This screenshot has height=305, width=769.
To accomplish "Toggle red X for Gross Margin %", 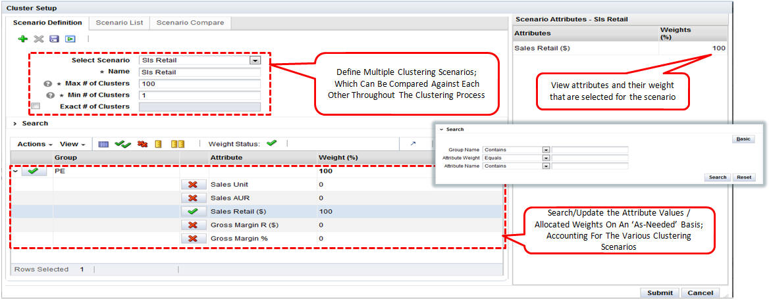I will click(x=193, y=239).
